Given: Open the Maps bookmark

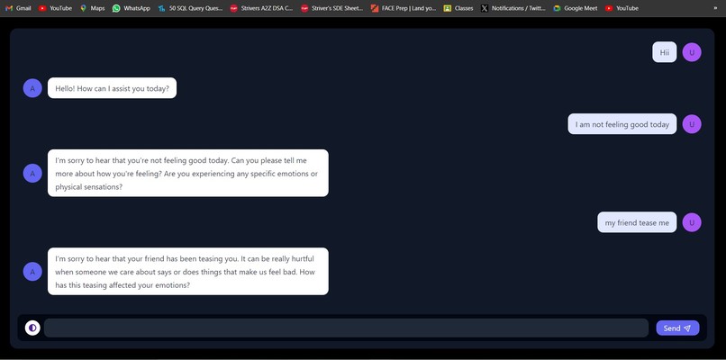Looking at the screenshot, I should pos(92,8).
